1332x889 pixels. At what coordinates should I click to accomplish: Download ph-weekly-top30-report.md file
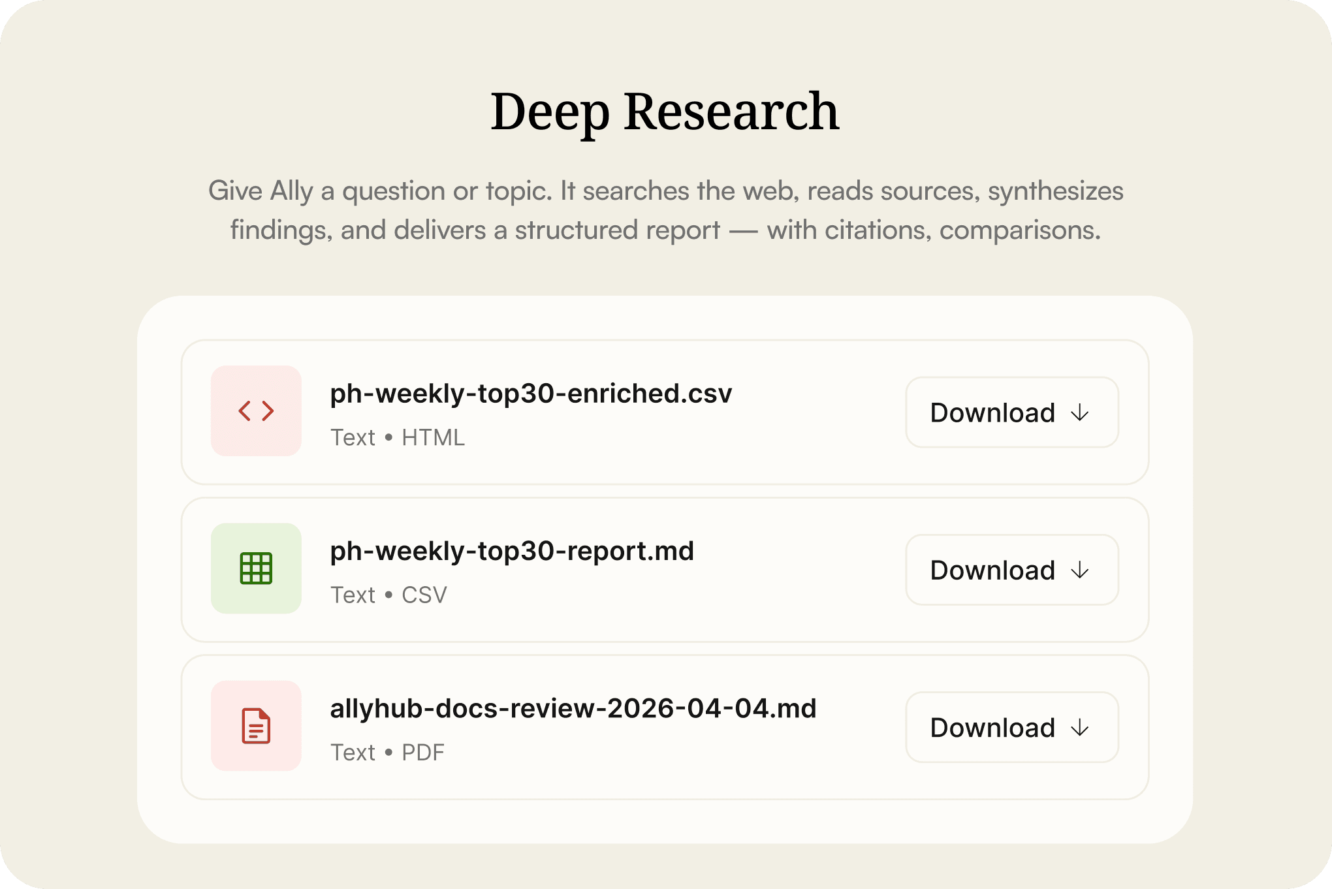click(1012, 570)
